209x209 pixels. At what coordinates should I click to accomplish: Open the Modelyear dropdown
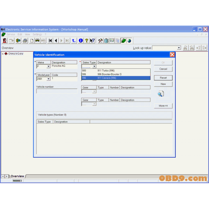48,79
